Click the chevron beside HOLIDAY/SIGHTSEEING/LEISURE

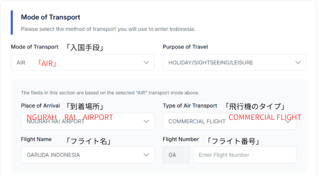tap(298, 62)
